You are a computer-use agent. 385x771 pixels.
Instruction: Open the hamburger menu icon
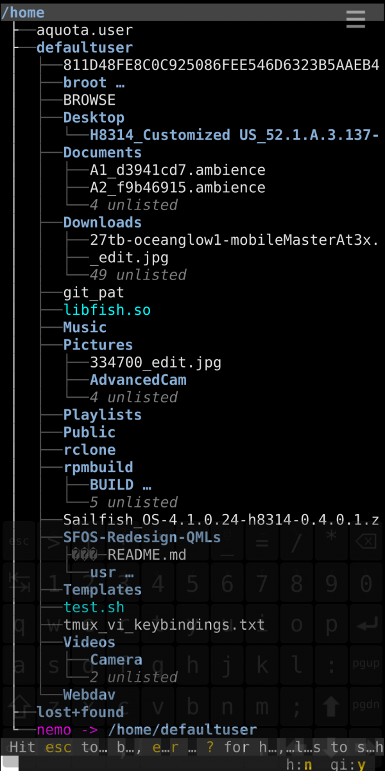[355, 19]
